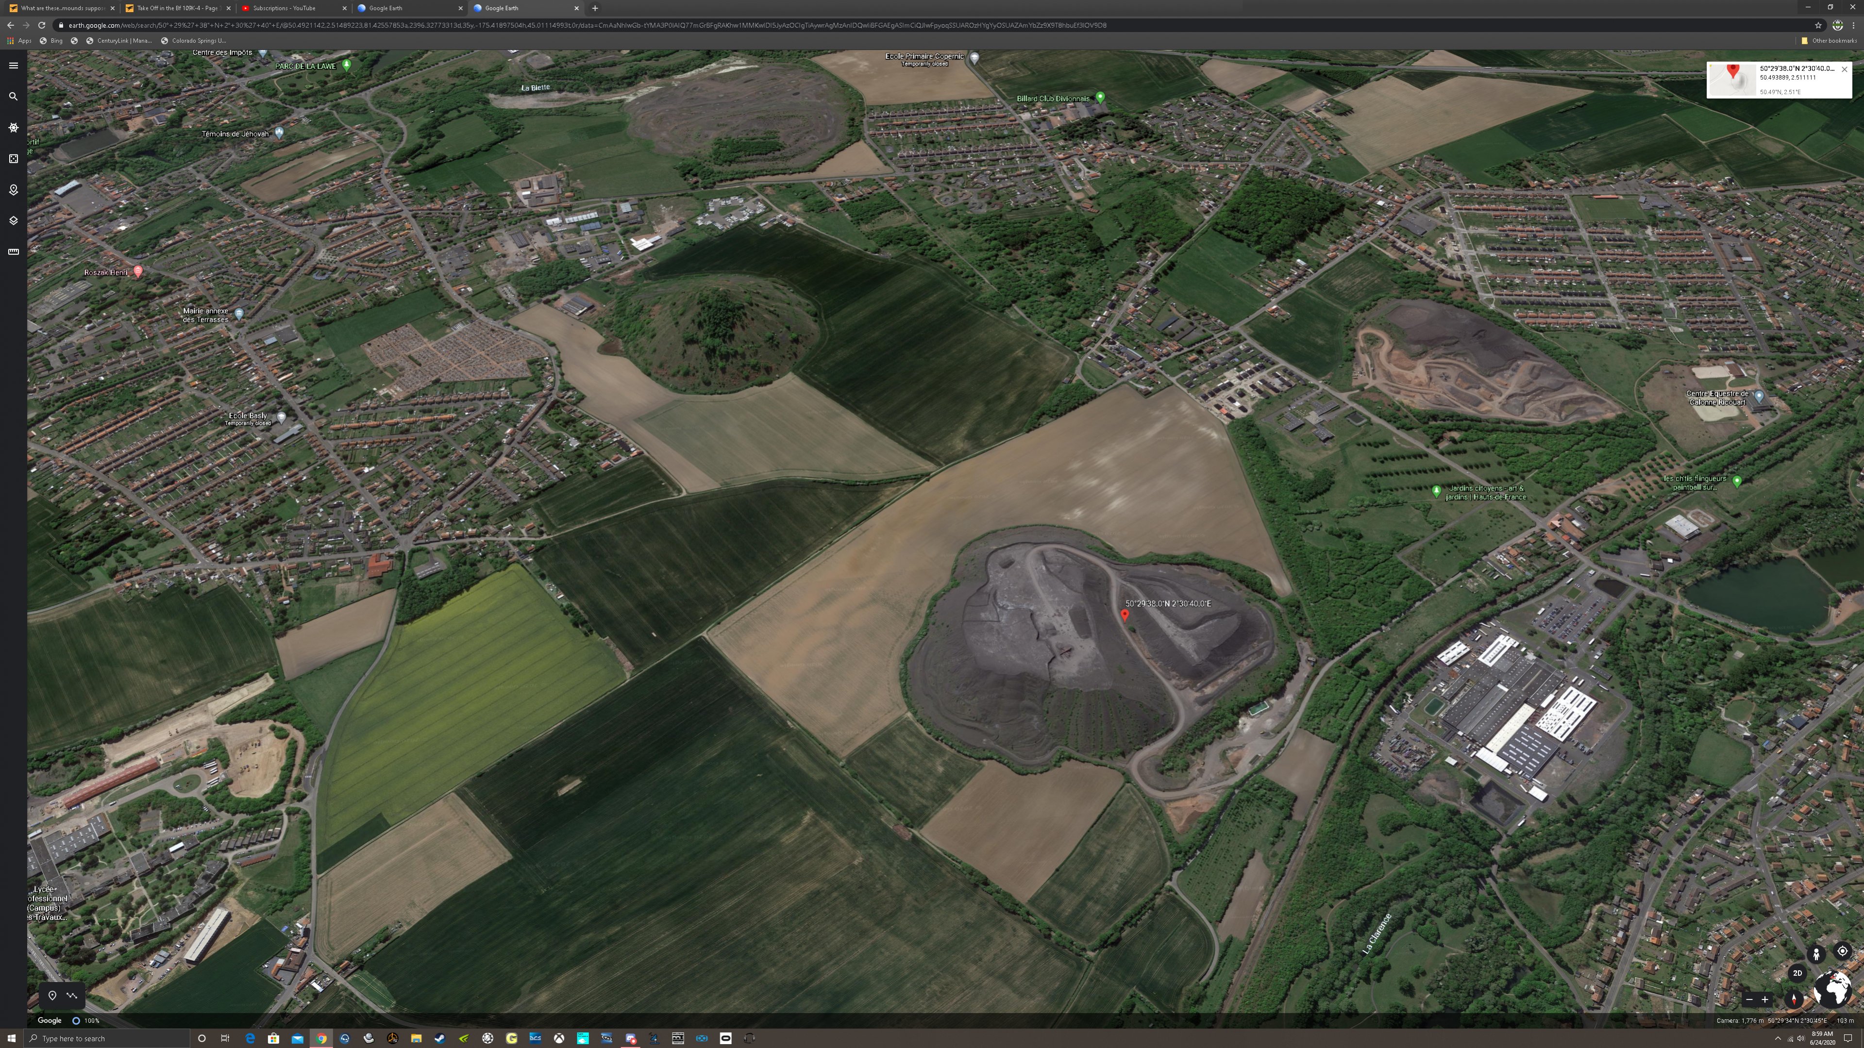This screenshot has height=1048, width=1864.
Task: Reload the current page
Action: 41,25
